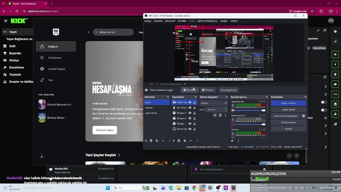Open Ayarlar in OBS Kontroller
This screenshot has width=341, height=192.
pyautogui.click(x=289, y=129)
